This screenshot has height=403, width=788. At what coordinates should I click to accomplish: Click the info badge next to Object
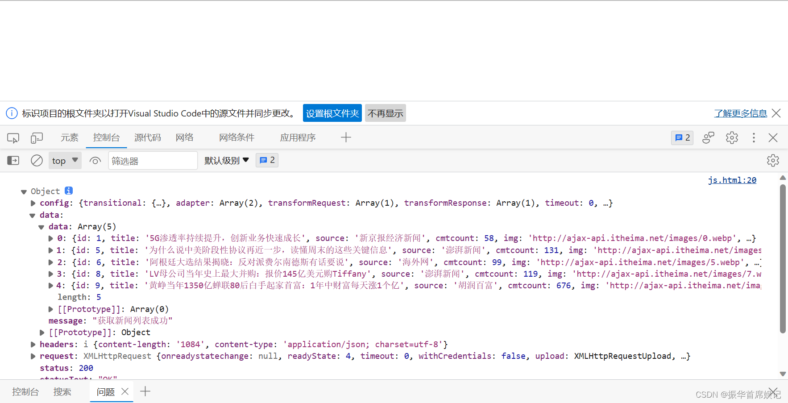click(69, 191)
